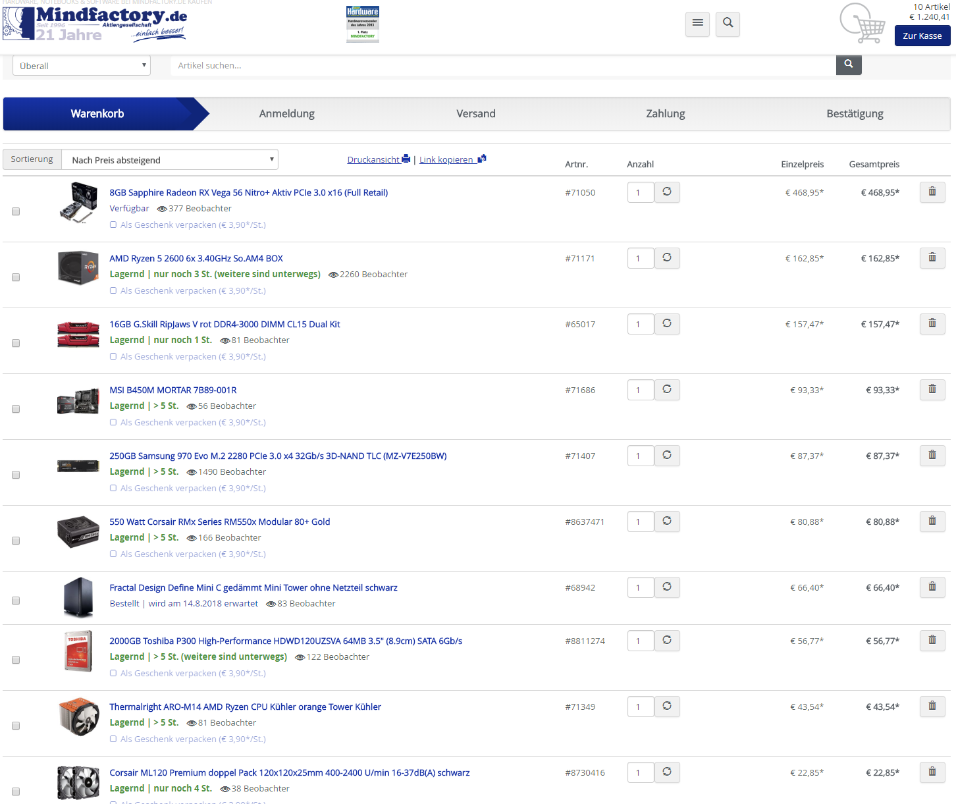Screen dimensions: 956x804
Task: Refresh quantity for Corsair RM550x
Action: pyautogui.click(x=667, y=521)
